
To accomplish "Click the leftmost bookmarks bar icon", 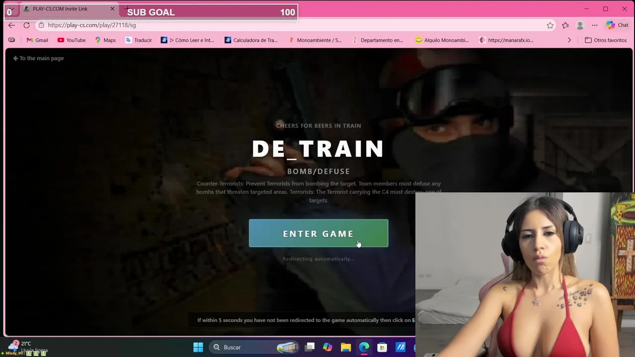I will pos(11,40).
